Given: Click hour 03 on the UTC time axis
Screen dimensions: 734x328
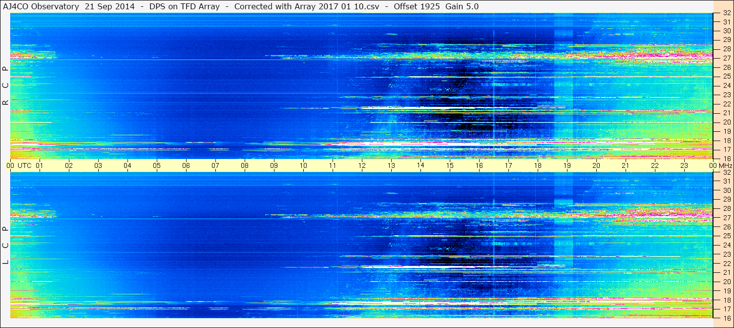Looking at the screenshot, I should coord(98,165).
